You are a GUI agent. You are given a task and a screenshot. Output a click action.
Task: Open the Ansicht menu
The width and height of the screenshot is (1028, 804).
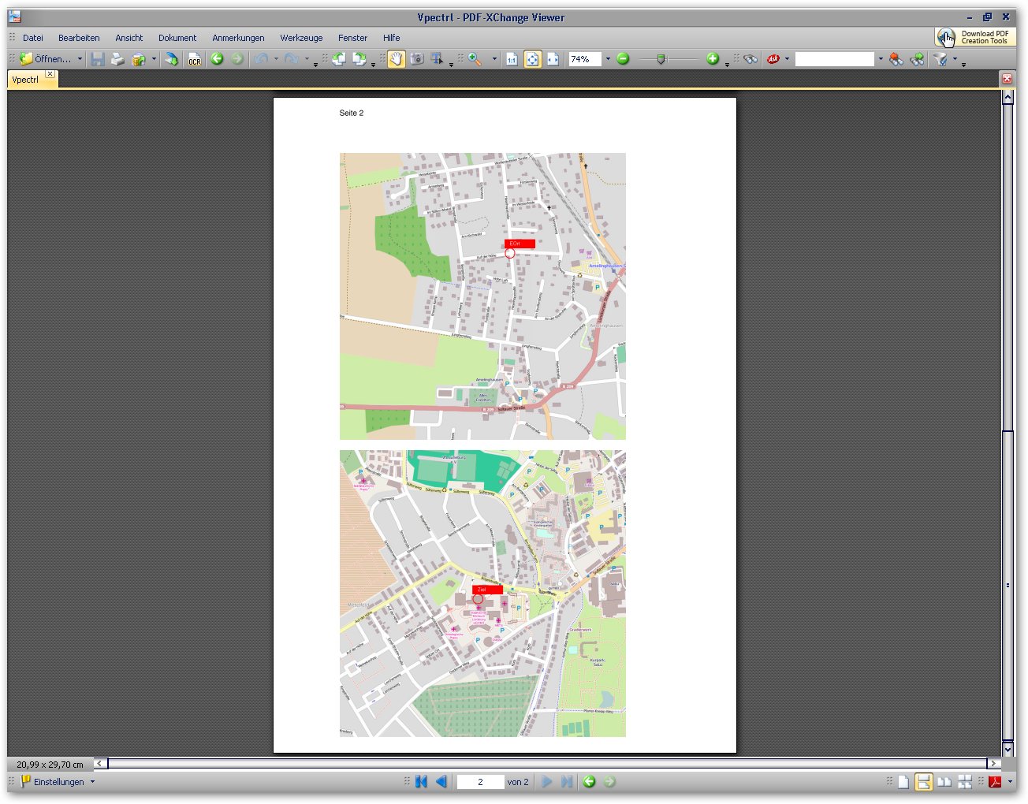pos(128,38)
